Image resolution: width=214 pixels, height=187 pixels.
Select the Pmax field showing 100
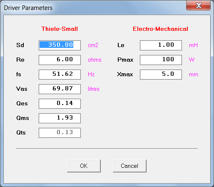[x=161, y=60]
